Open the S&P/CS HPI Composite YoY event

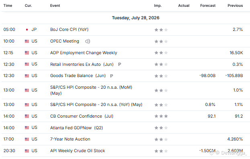click(96, 104)
